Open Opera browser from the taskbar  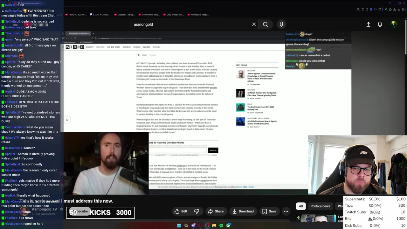coord(200,226)
